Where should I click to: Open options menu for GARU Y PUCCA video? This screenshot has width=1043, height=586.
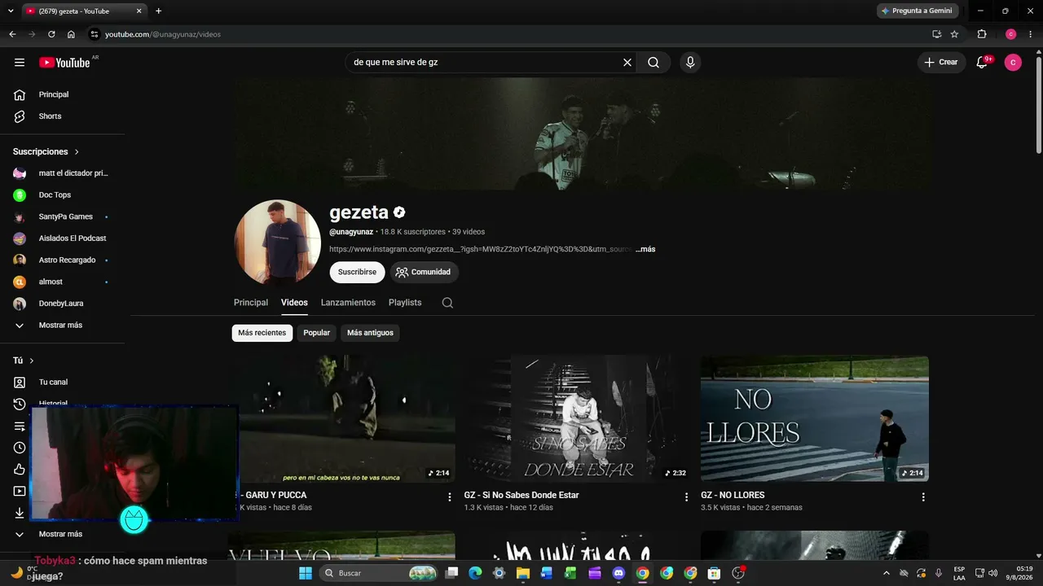coord(449,497)
